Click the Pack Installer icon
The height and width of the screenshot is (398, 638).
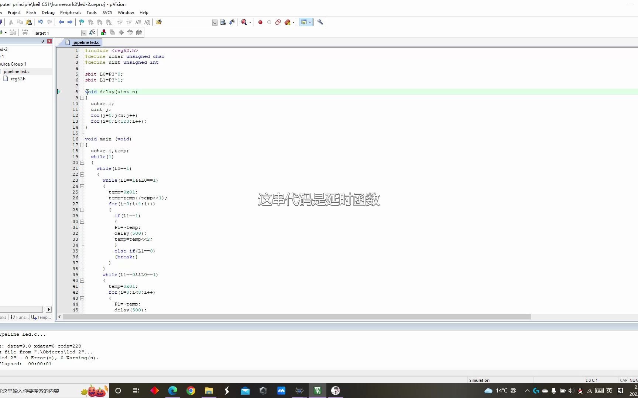139,32
